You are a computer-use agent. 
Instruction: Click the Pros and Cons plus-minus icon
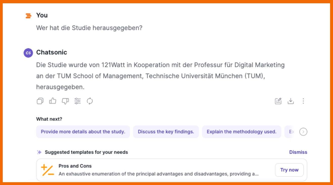[x=47, y=170]
